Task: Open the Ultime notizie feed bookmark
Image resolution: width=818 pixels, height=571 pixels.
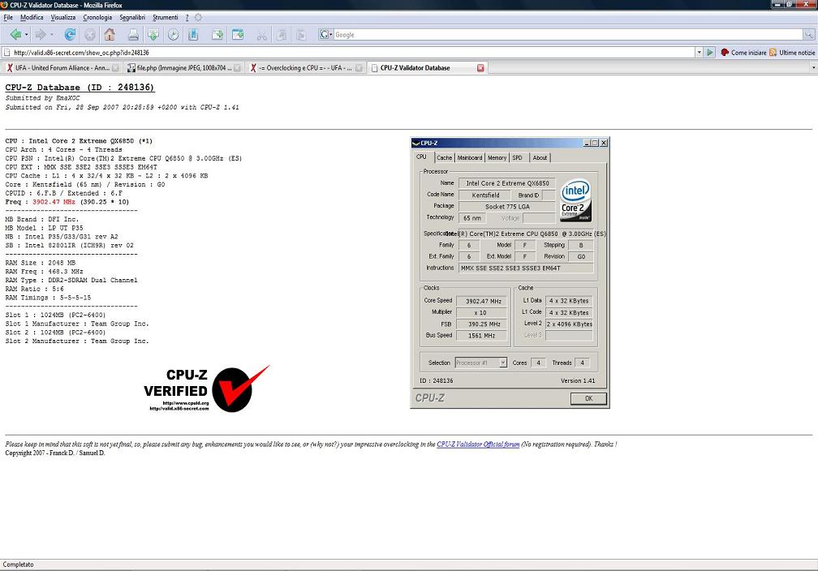Action: coord(792,53)
